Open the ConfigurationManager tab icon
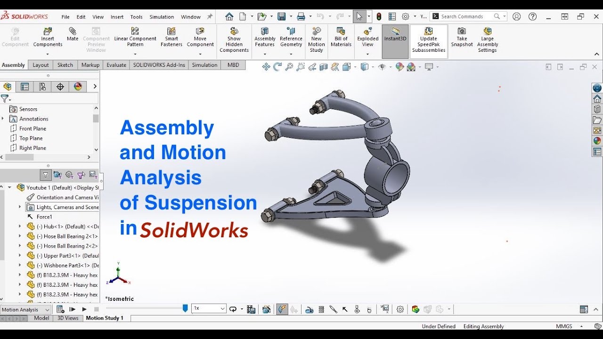 pos(42,87)
